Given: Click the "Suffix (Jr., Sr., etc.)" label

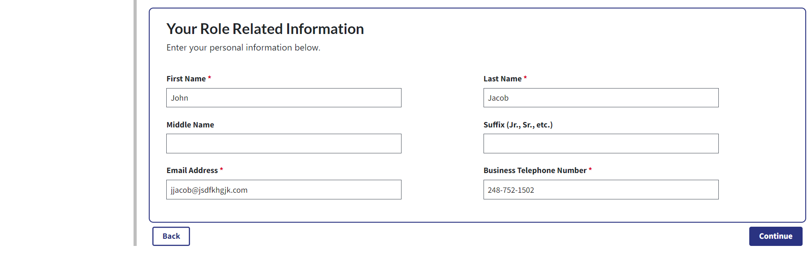Looking at the screenshot, I should pyautogui.click(x=518, y=125).
